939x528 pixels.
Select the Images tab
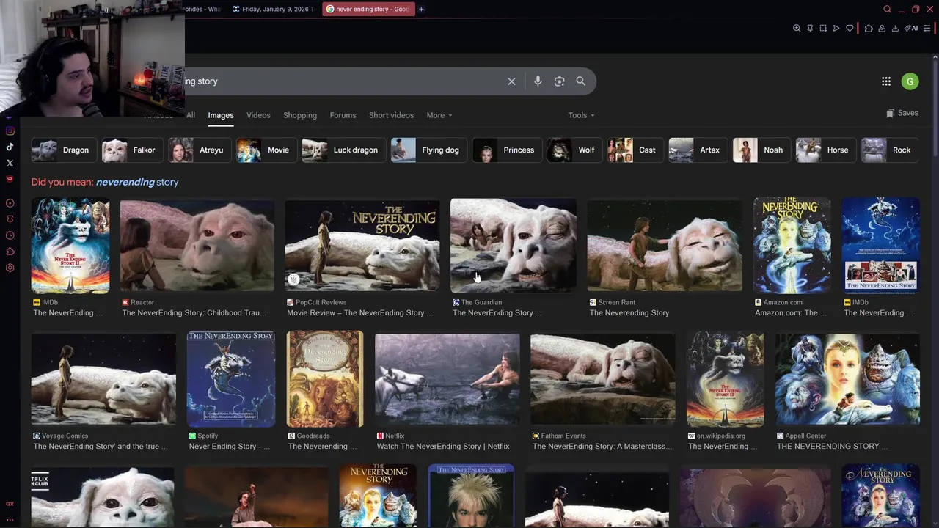click(x=220, y=115)
